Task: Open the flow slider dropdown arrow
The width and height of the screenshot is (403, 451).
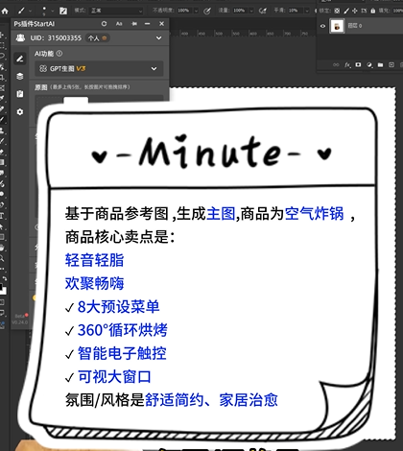Action: [x=251, y=11]
